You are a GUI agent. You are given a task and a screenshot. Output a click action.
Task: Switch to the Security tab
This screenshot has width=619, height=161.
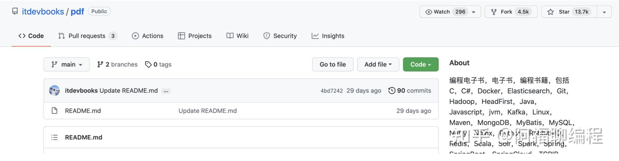pos(280,36)
